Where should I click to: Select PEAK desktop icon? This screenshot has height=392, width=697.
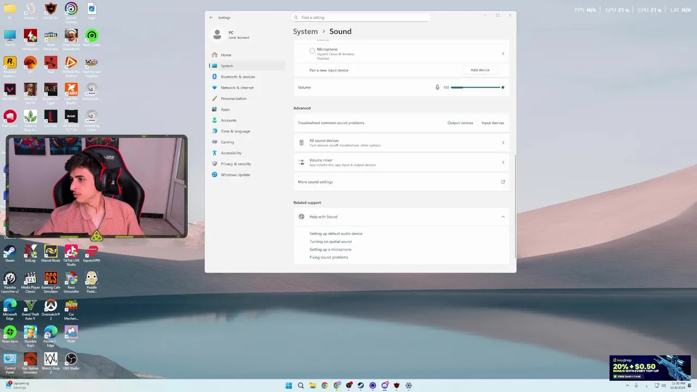click(x=71, y=334)
